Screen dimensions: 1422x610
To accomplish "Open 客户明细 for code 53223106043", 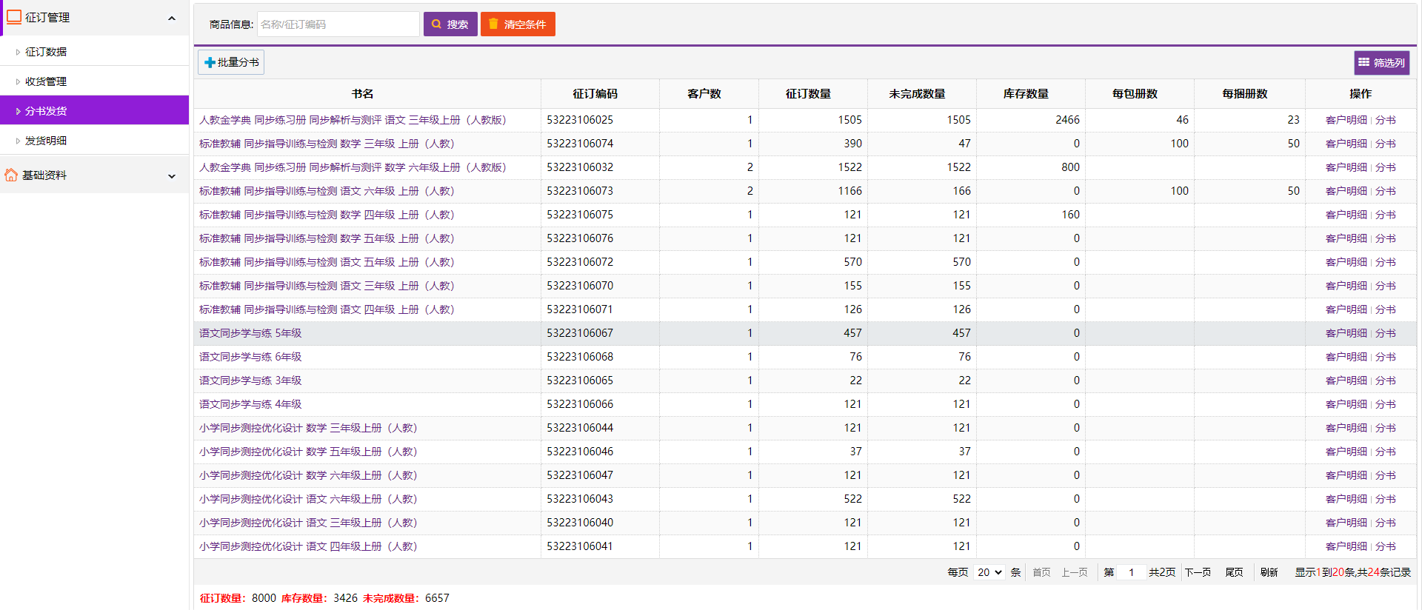I will tap(1346, 499).
